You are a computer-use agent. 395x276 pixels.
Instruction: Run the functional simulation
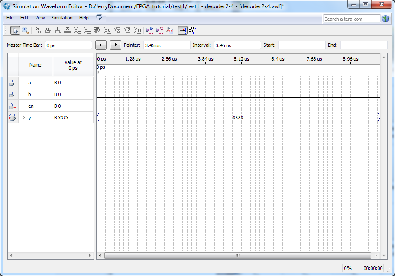coord(150,30)
